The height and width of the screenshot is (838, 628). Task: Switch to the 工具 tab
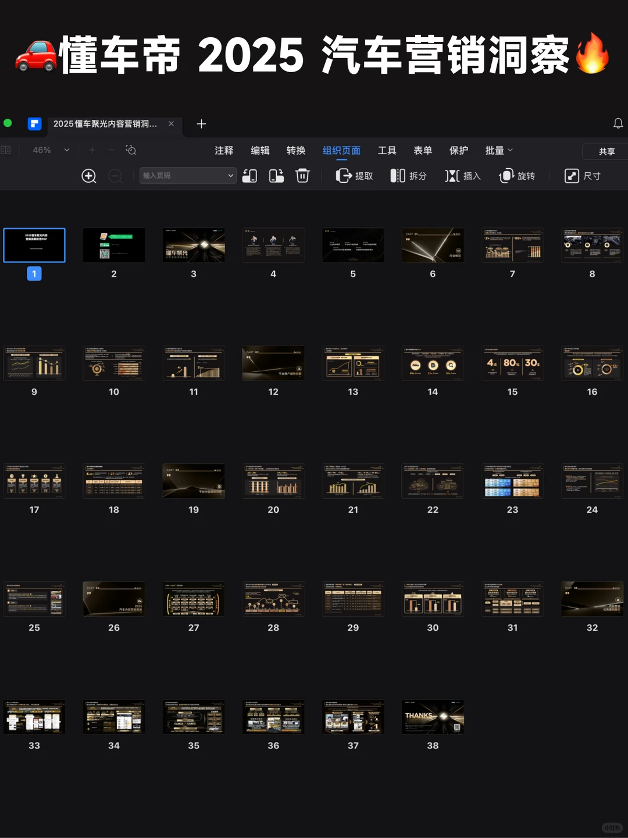click(387, 150)
